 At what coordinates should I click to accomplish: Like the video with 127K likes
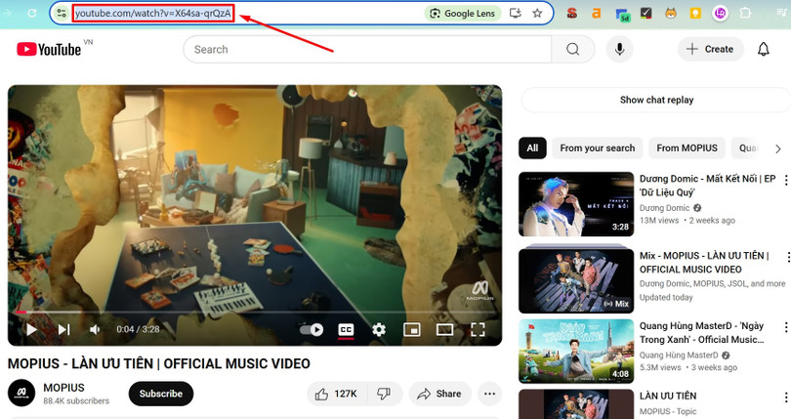click(x=336, y=394)
